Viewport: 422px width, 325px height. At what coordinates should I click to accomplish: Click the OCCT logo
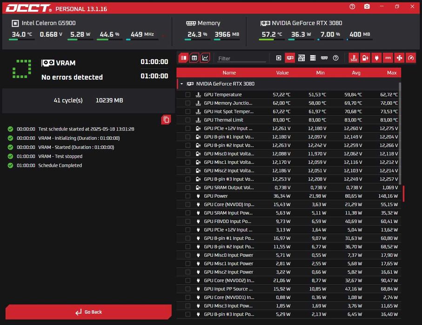click(29, 8)
